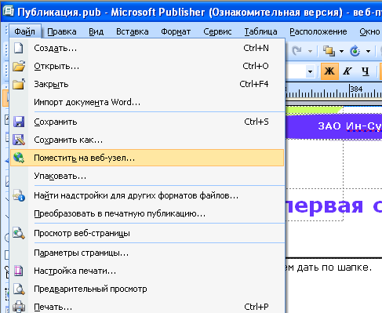Click the redo arrow toolbar icon

[297, 51]
